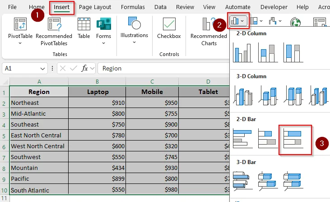
Task: Select column B header
Action: 97,82
